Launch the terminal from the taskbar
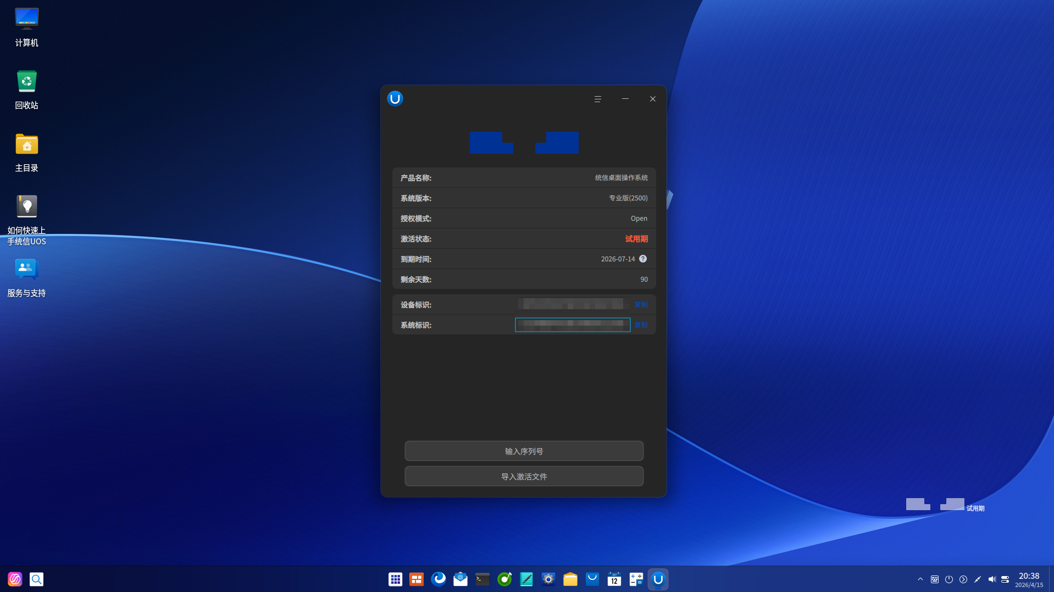The height and width of the screenshot is (592, 1054). point(482,579)
